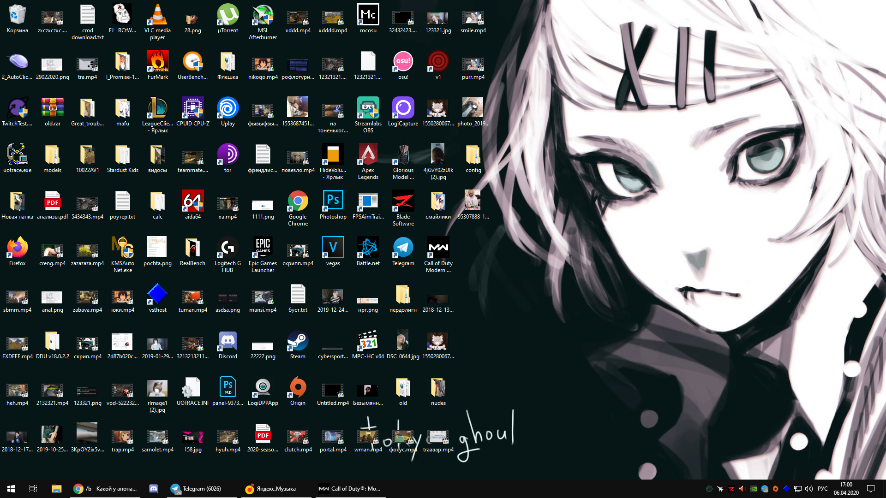Open the Recycle Bin (Корзина) icon

(17, 19)
